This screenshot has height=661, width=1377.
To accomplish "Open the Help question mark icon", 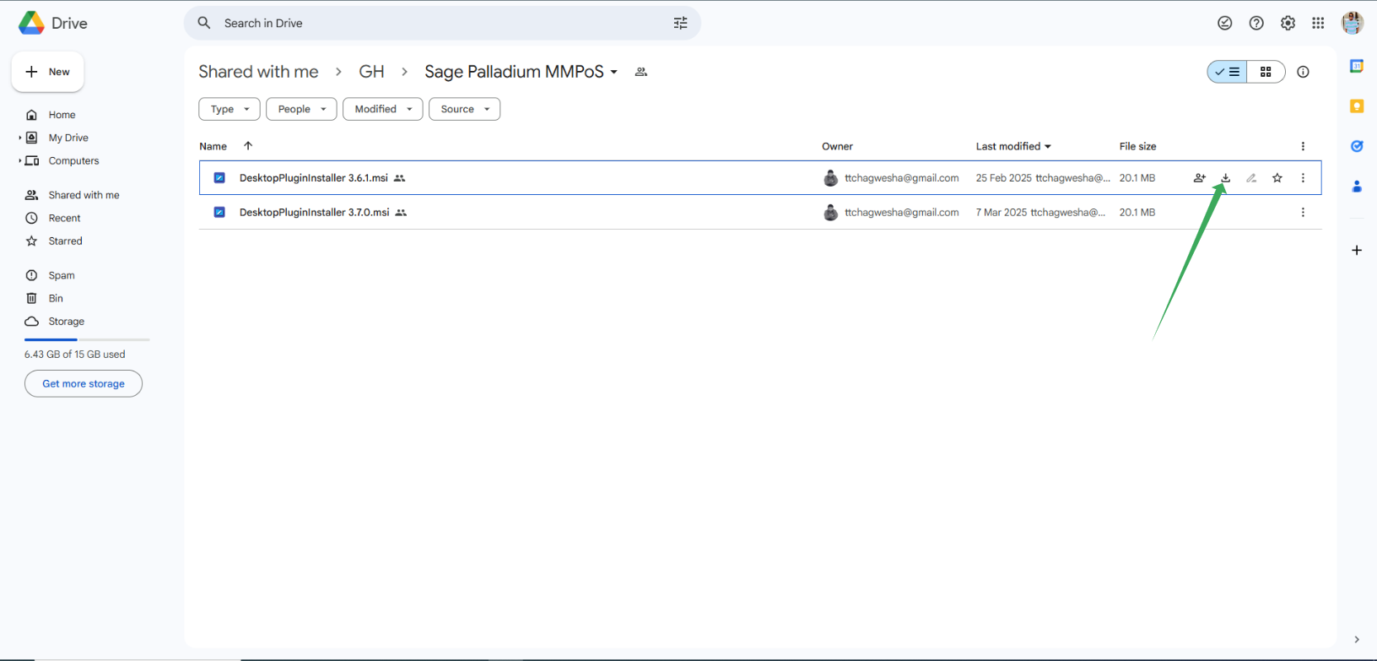I will pyautogui.click(x=1256, y=23).
